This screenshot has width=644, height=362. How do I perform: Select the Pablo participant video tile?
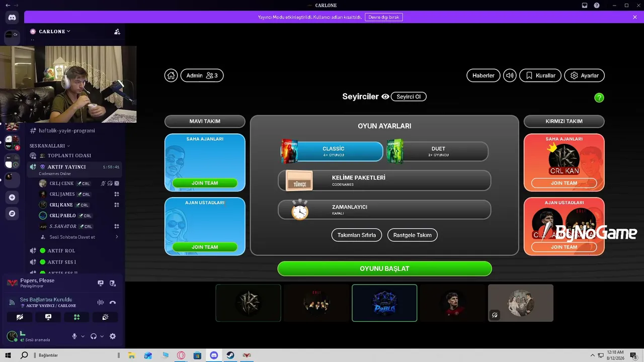pos(384,303)
